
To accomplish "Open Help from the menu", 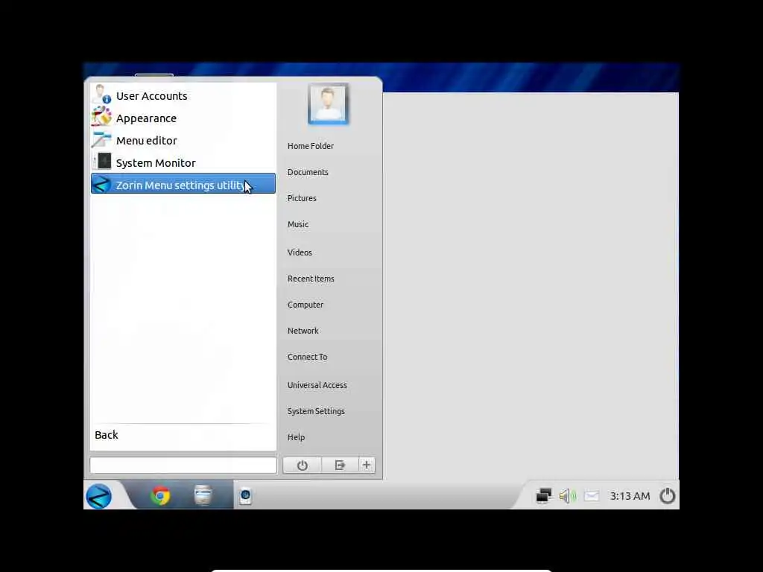I will pyautogui.click(x=296, y=437).
